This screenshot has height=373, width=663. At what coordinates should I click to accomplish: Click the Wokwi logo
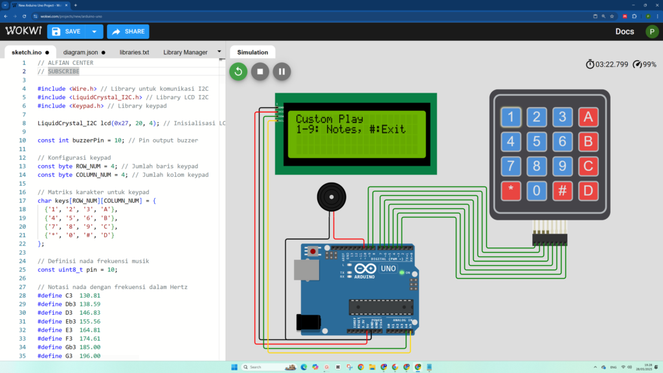[x=24, y=31]
